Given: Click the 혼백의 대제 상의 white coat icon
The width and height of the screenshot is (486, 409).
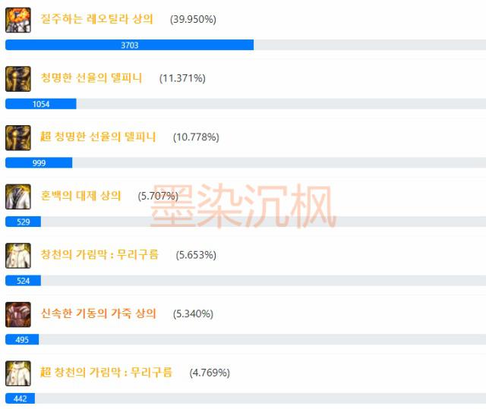Looking at the screenshot, I should pos(18,197).
